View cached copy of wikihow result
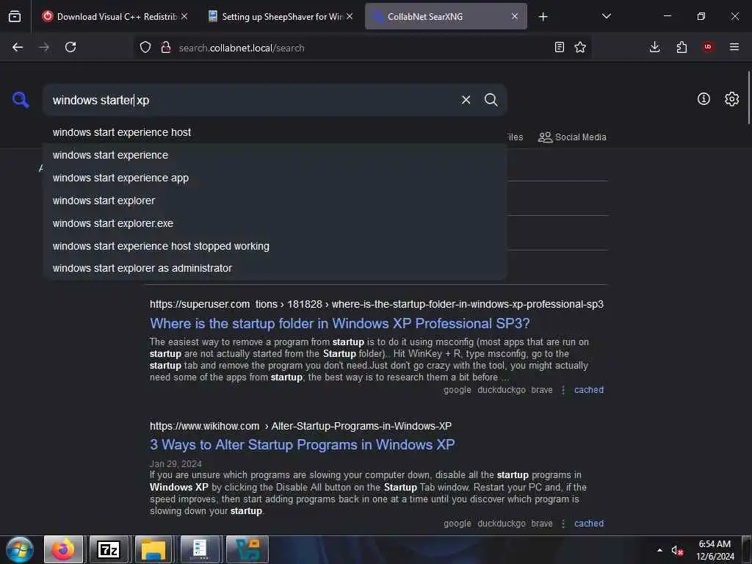Screen dimensions: 752x564 click(x=589, y=523)
